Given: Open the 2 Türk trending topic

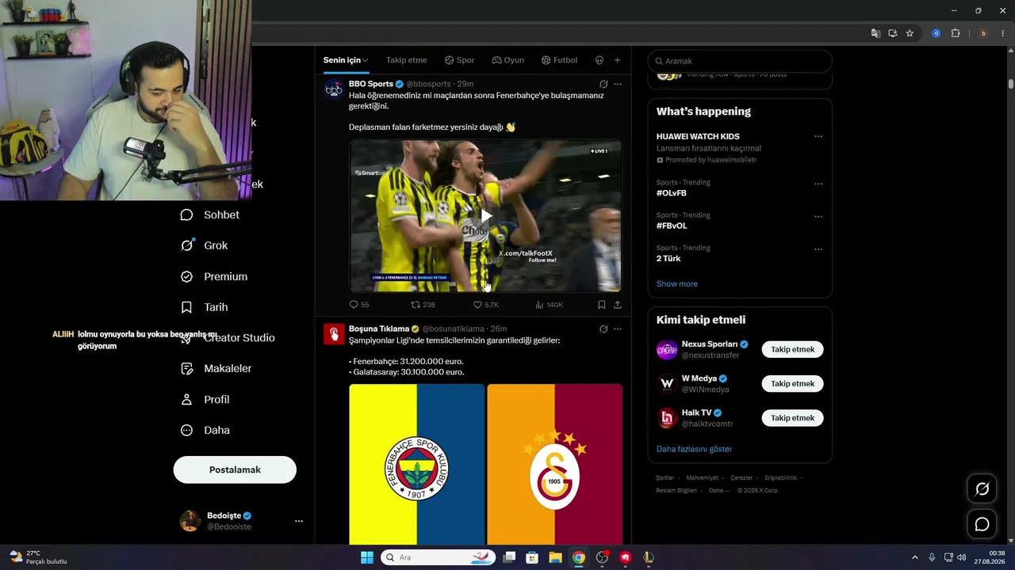Looking at the screenshot, I should 668,259.
